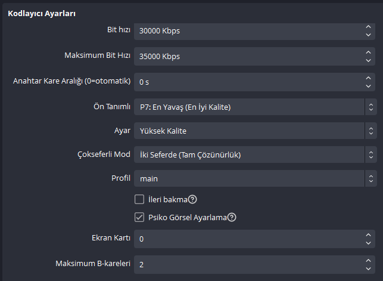Increase Maksimum Bit Hızı using up arrow
The image size is (383, 281).
[x=367, y=53]
